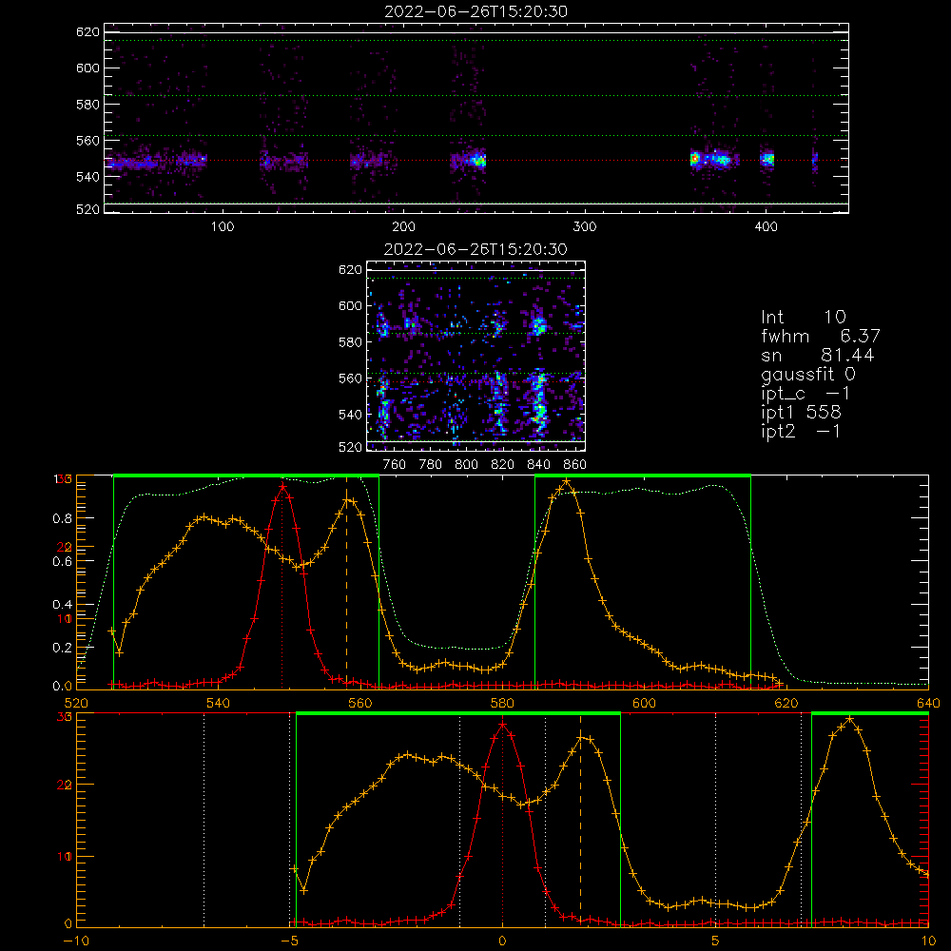The height and width of the screenshot is (951, 951).
Task: Click the 'ipt1 558' parameter line
Action: (x=801, y=412)
